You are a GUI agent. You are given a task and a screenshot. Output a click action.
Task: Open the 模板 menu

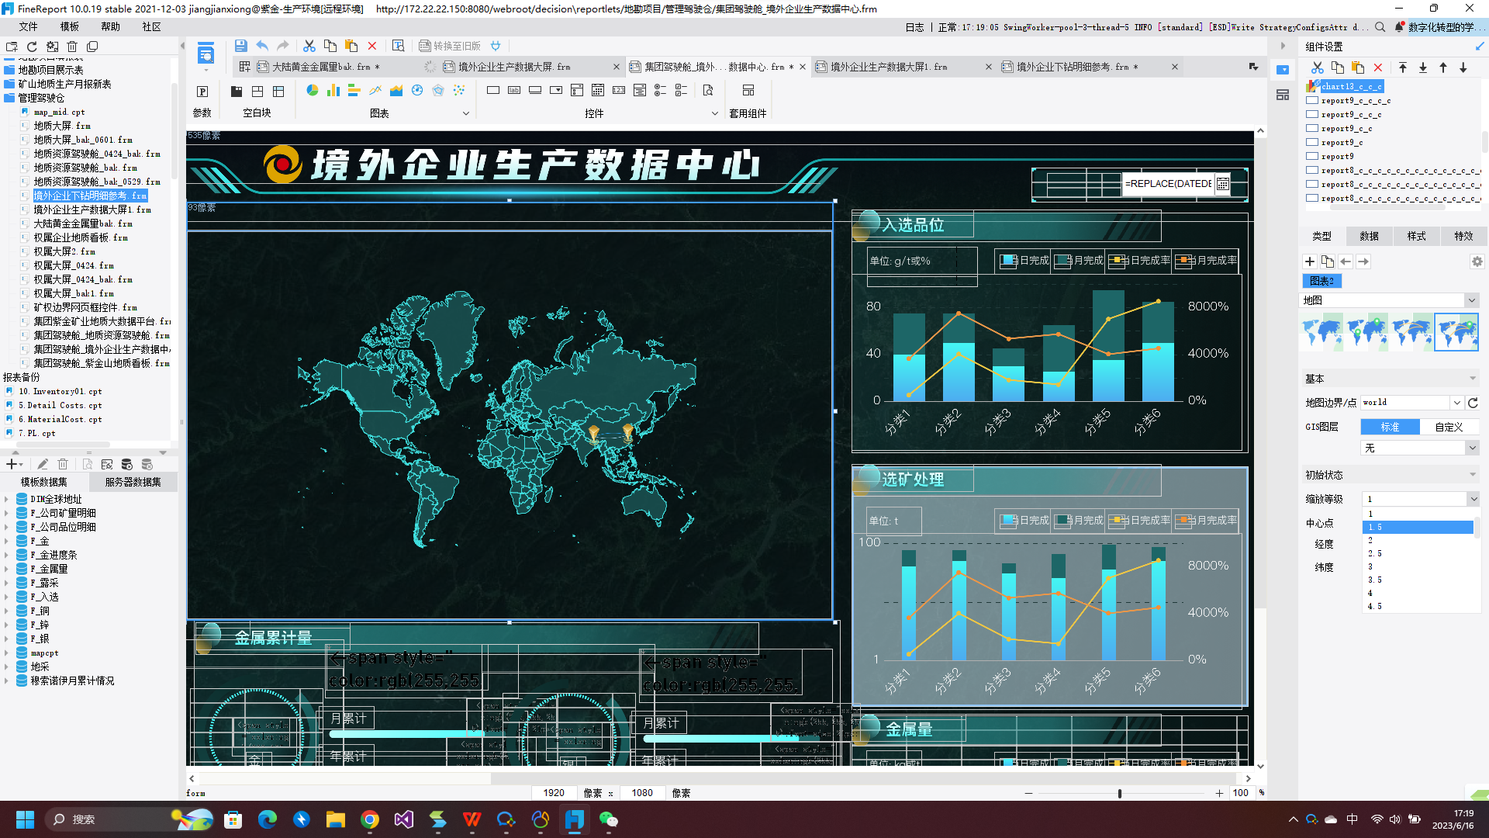click(x=69, y=26)
